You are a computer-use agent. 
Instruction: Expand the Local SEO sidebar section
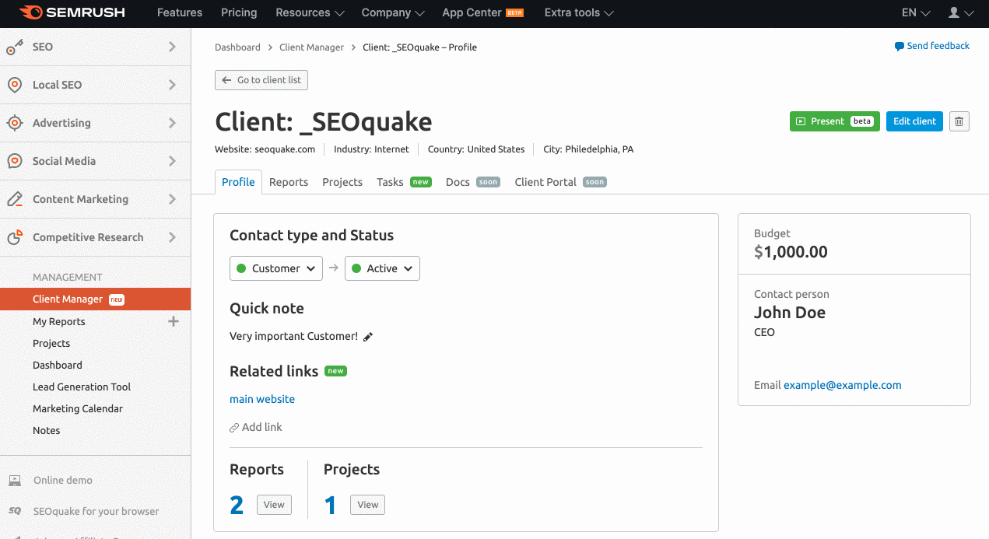(172, 85)
